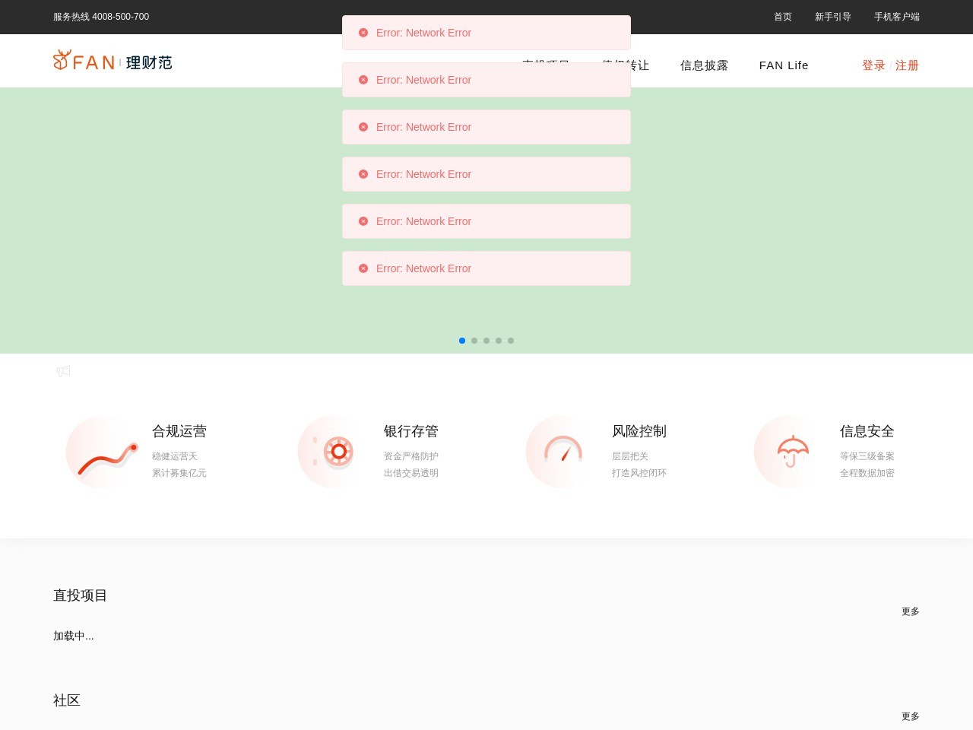Click the 银行存管 vault wheel icon
973x730 pixels.
pos(338,452)
